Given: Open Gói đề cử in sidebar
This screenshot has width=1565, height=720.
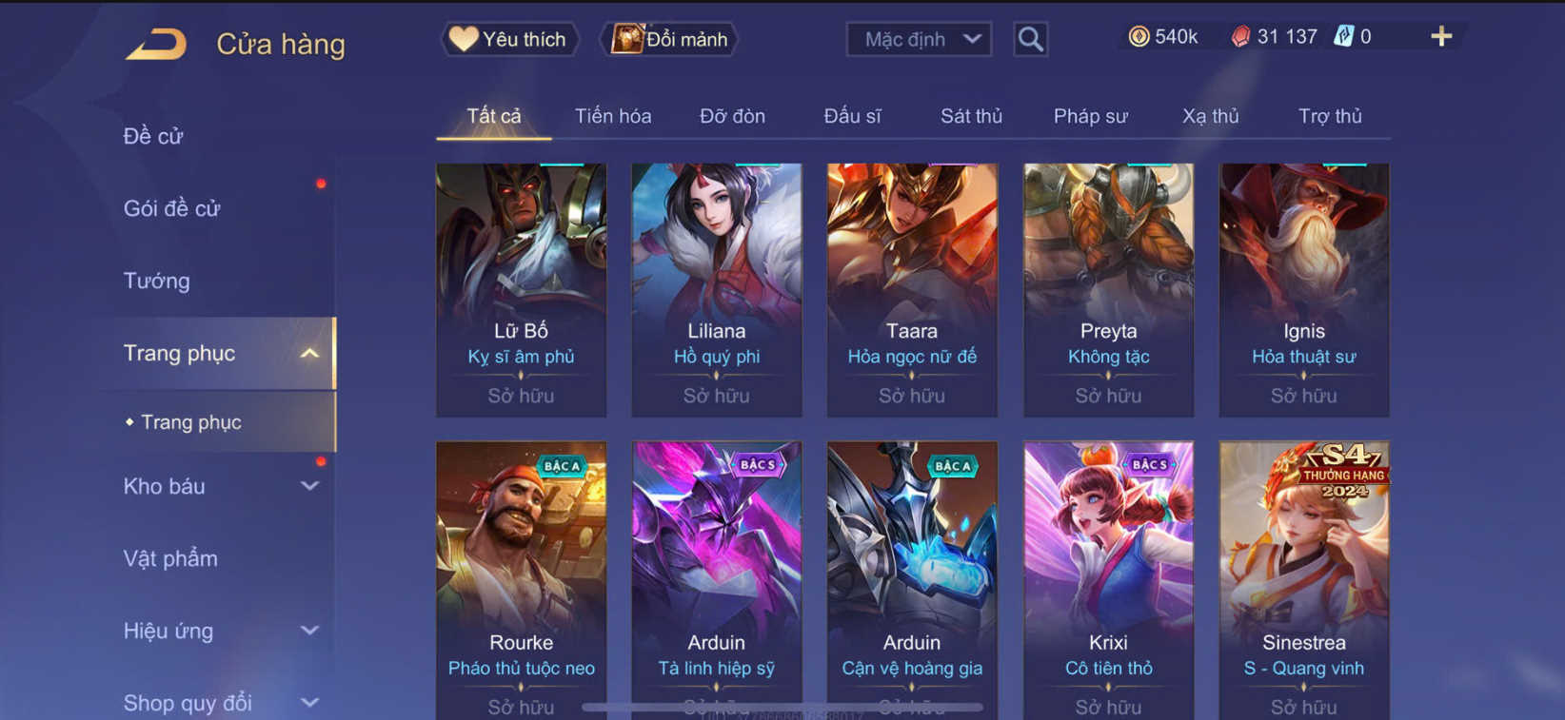Looking at the screenshot, I should click(171, 209).
